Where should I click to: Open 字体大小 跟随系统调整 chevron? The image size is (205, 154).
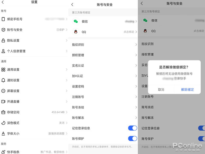point(66,133)
